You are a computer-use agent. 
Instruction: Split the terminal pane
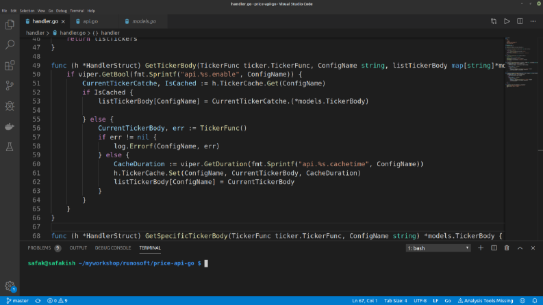tap(494, 248)
